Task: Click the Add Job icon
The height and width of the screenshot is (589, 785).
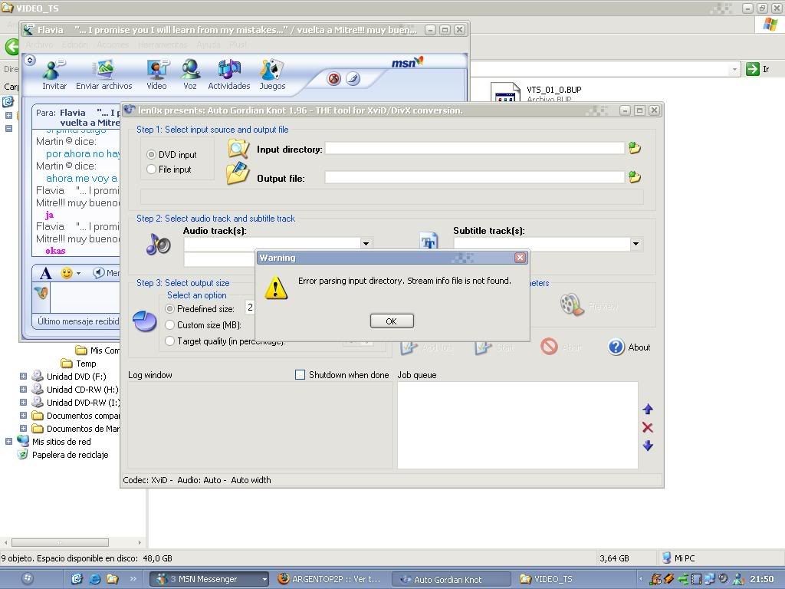Action: (409, 347)
